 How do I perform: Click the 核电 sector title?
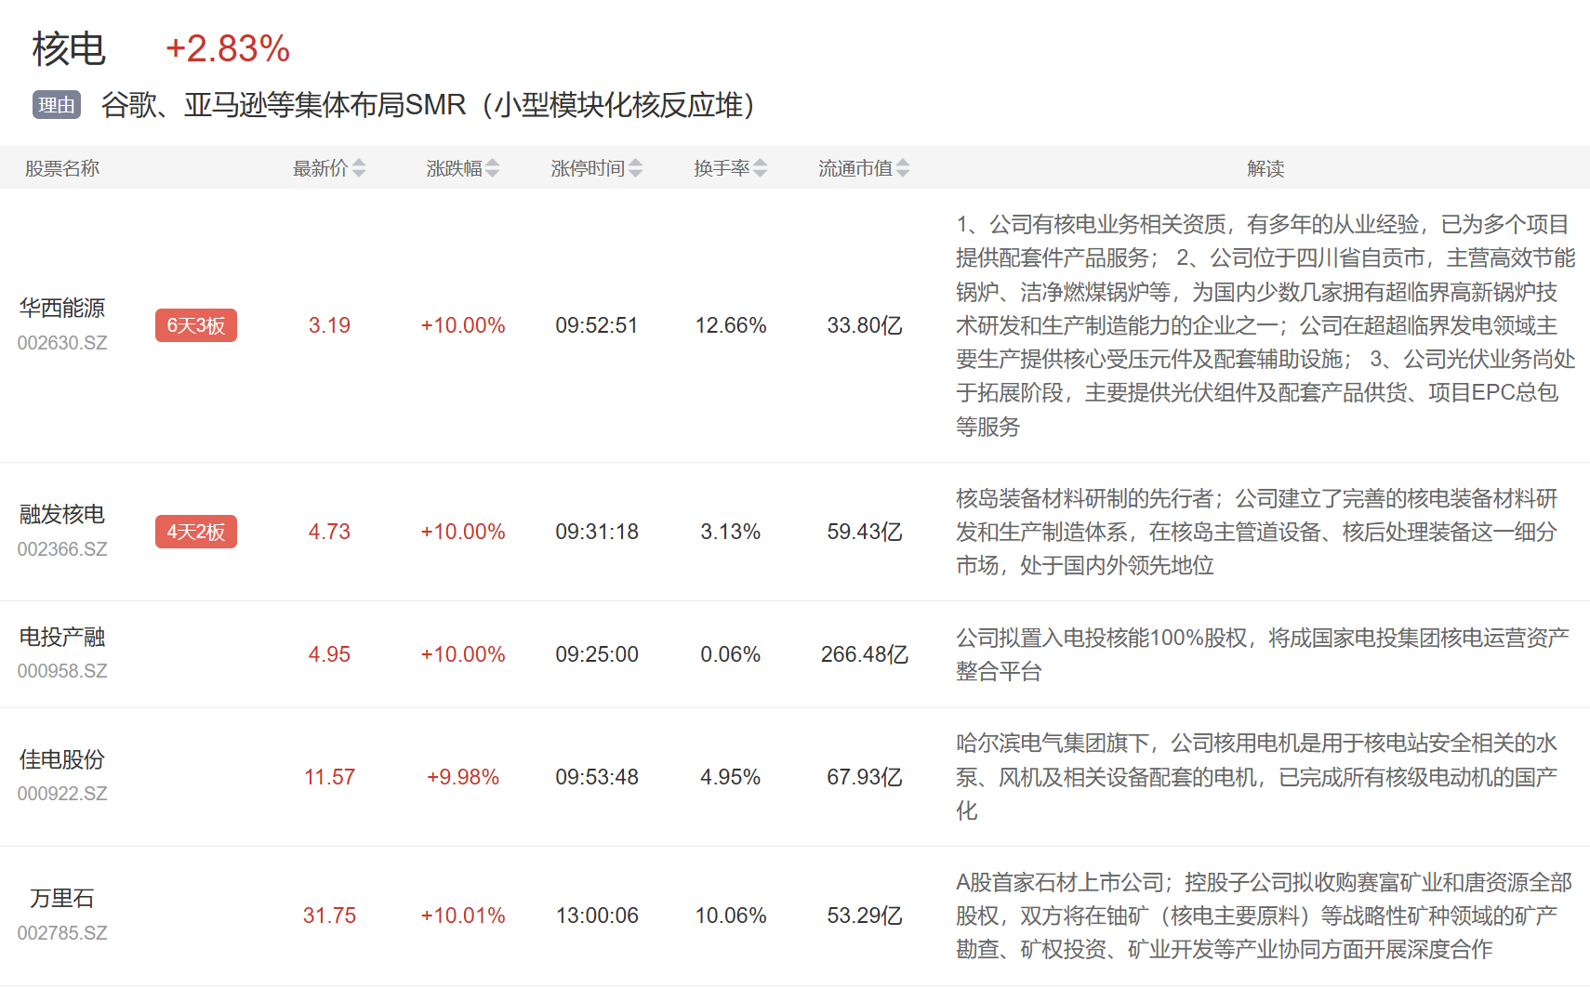69,48
